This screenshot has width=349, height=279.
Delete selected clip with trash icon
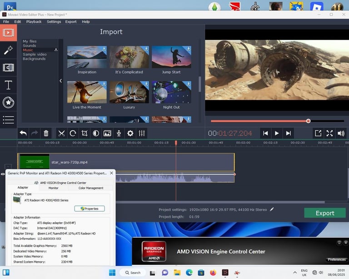[46, 133]
